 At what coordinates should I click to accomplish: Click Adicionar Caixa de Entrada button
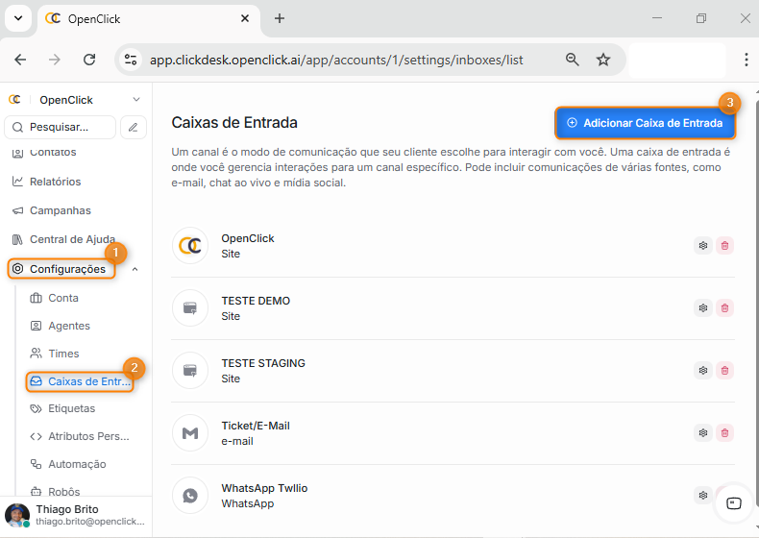click(645, 123)
